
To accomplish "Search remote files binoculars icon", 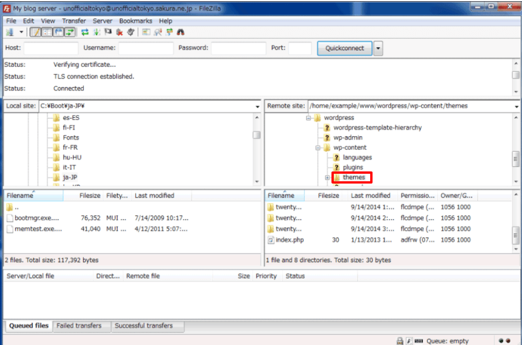I will click(180, 33).
